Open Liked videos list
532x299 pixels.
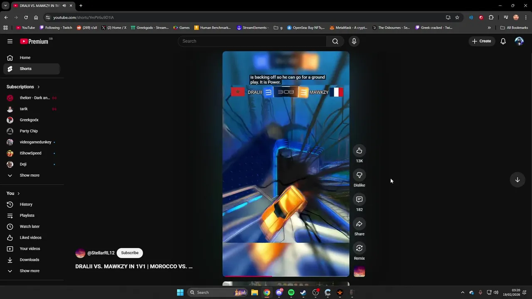pos(32,238)
